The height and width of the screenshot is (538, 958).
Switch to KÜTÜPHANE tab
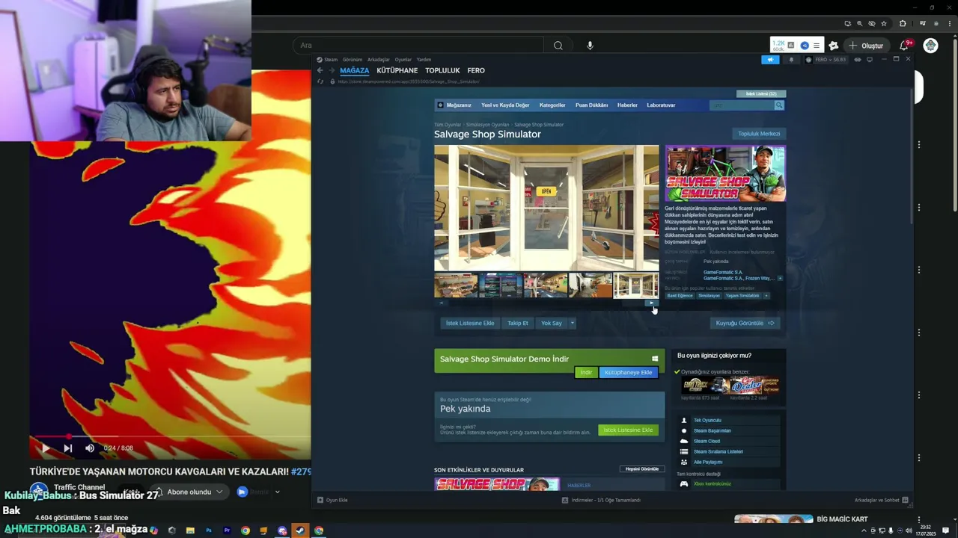397,70
